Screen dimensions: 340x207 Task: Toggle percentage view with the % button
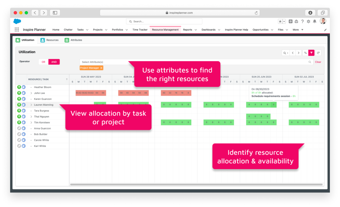click(305, 53)
